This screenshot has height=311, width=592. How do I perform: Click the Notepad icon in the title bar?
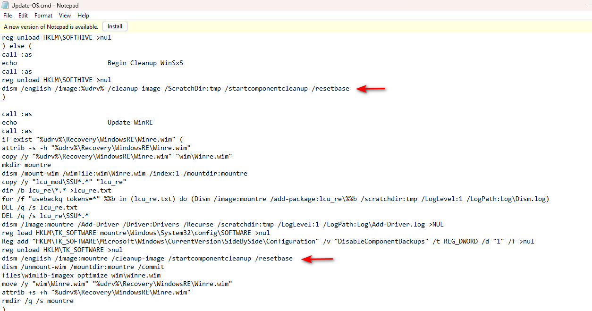point(6,5)
